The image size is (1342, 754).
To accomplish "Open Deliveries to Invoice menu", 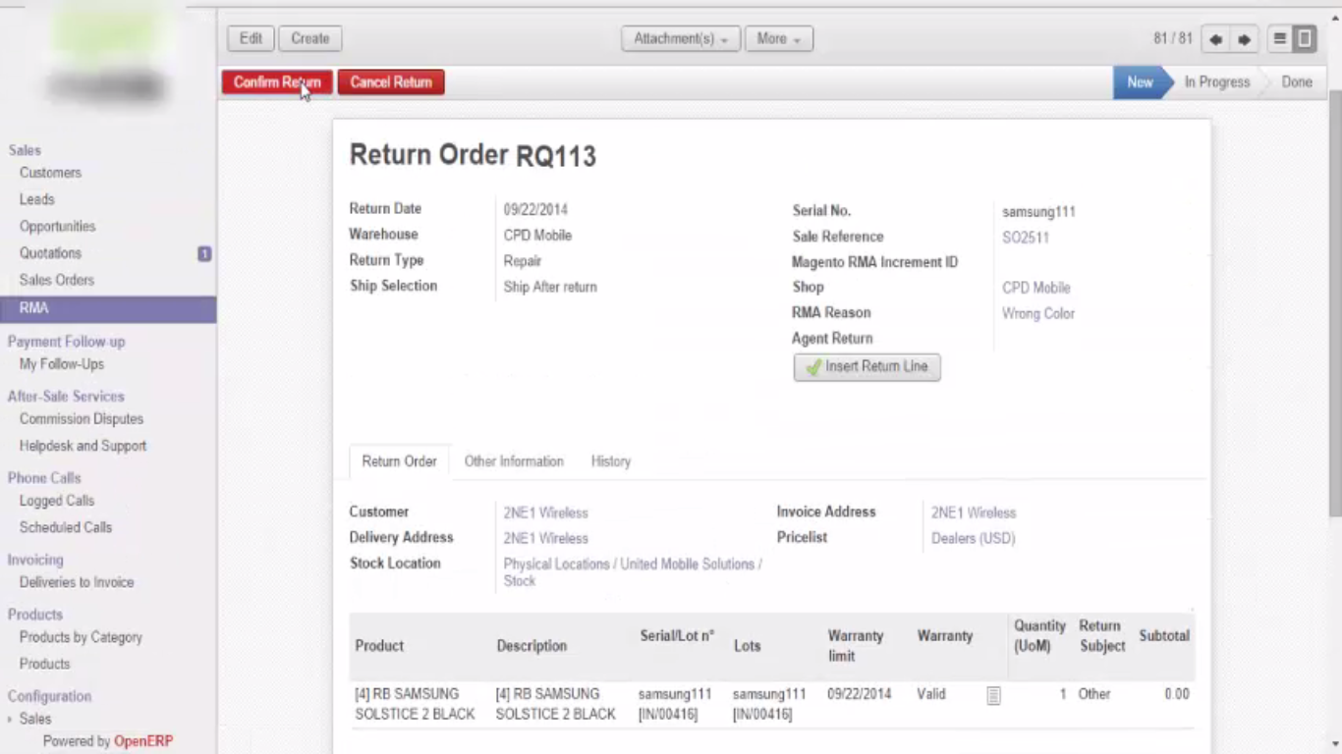I will coord(77,582).
